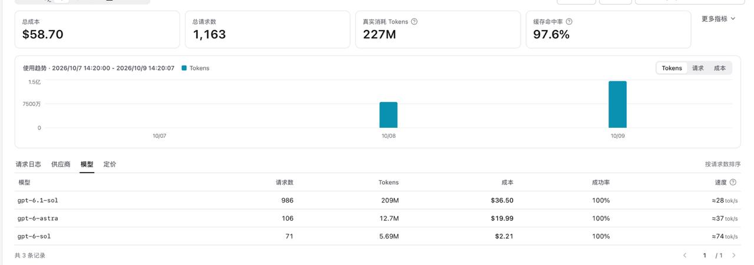This screenshot has width=754, height=265.
Task: Click the 10/09 tokens bar
Action: pyautogui.click(x=617, y=104)
